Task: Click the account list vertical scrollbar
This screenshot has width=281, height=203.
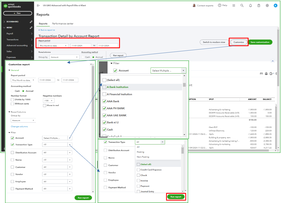Action: (184, 105)
